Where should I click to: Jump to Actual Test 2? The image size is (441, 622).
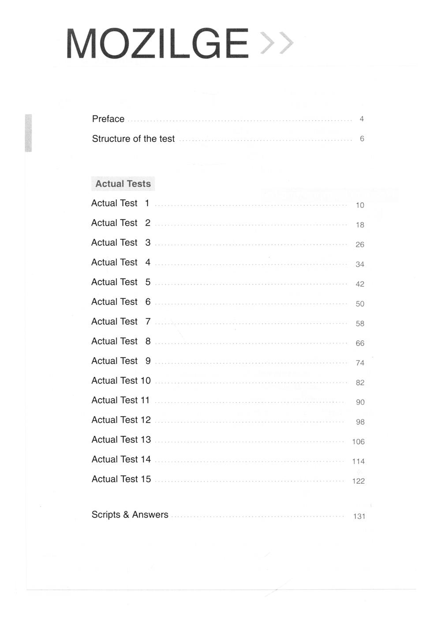click(121, 223)
